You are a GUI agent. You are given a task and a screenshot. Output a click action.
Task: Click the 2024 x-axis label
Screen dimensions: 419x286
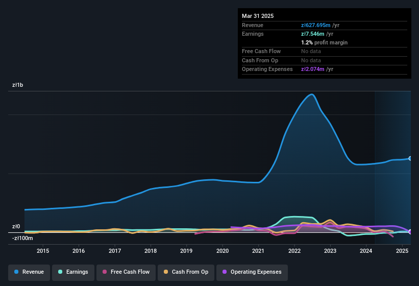(366, 251)
